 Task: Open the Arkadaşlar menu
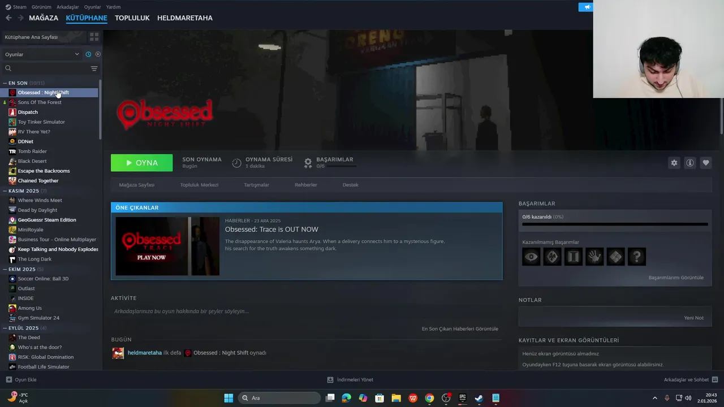[68, 7]
